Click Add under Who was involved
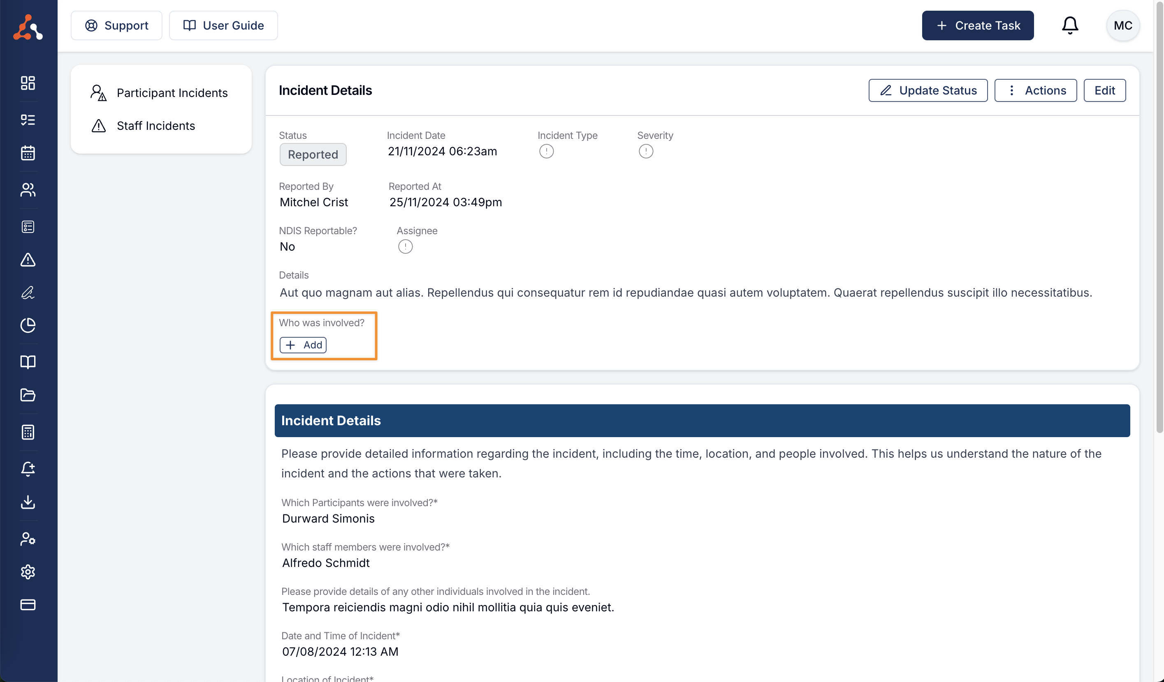 [303, 345]
